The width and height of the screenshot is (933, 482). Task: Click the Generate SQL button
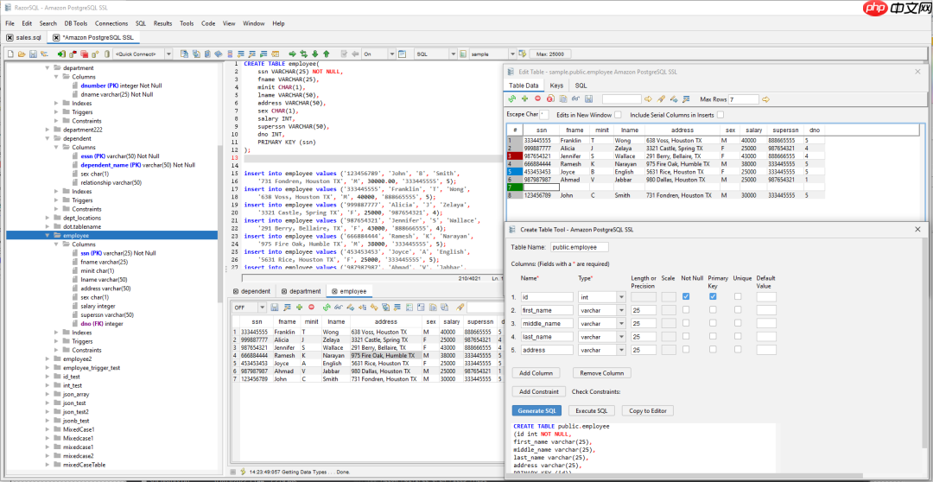pos(536,410)
